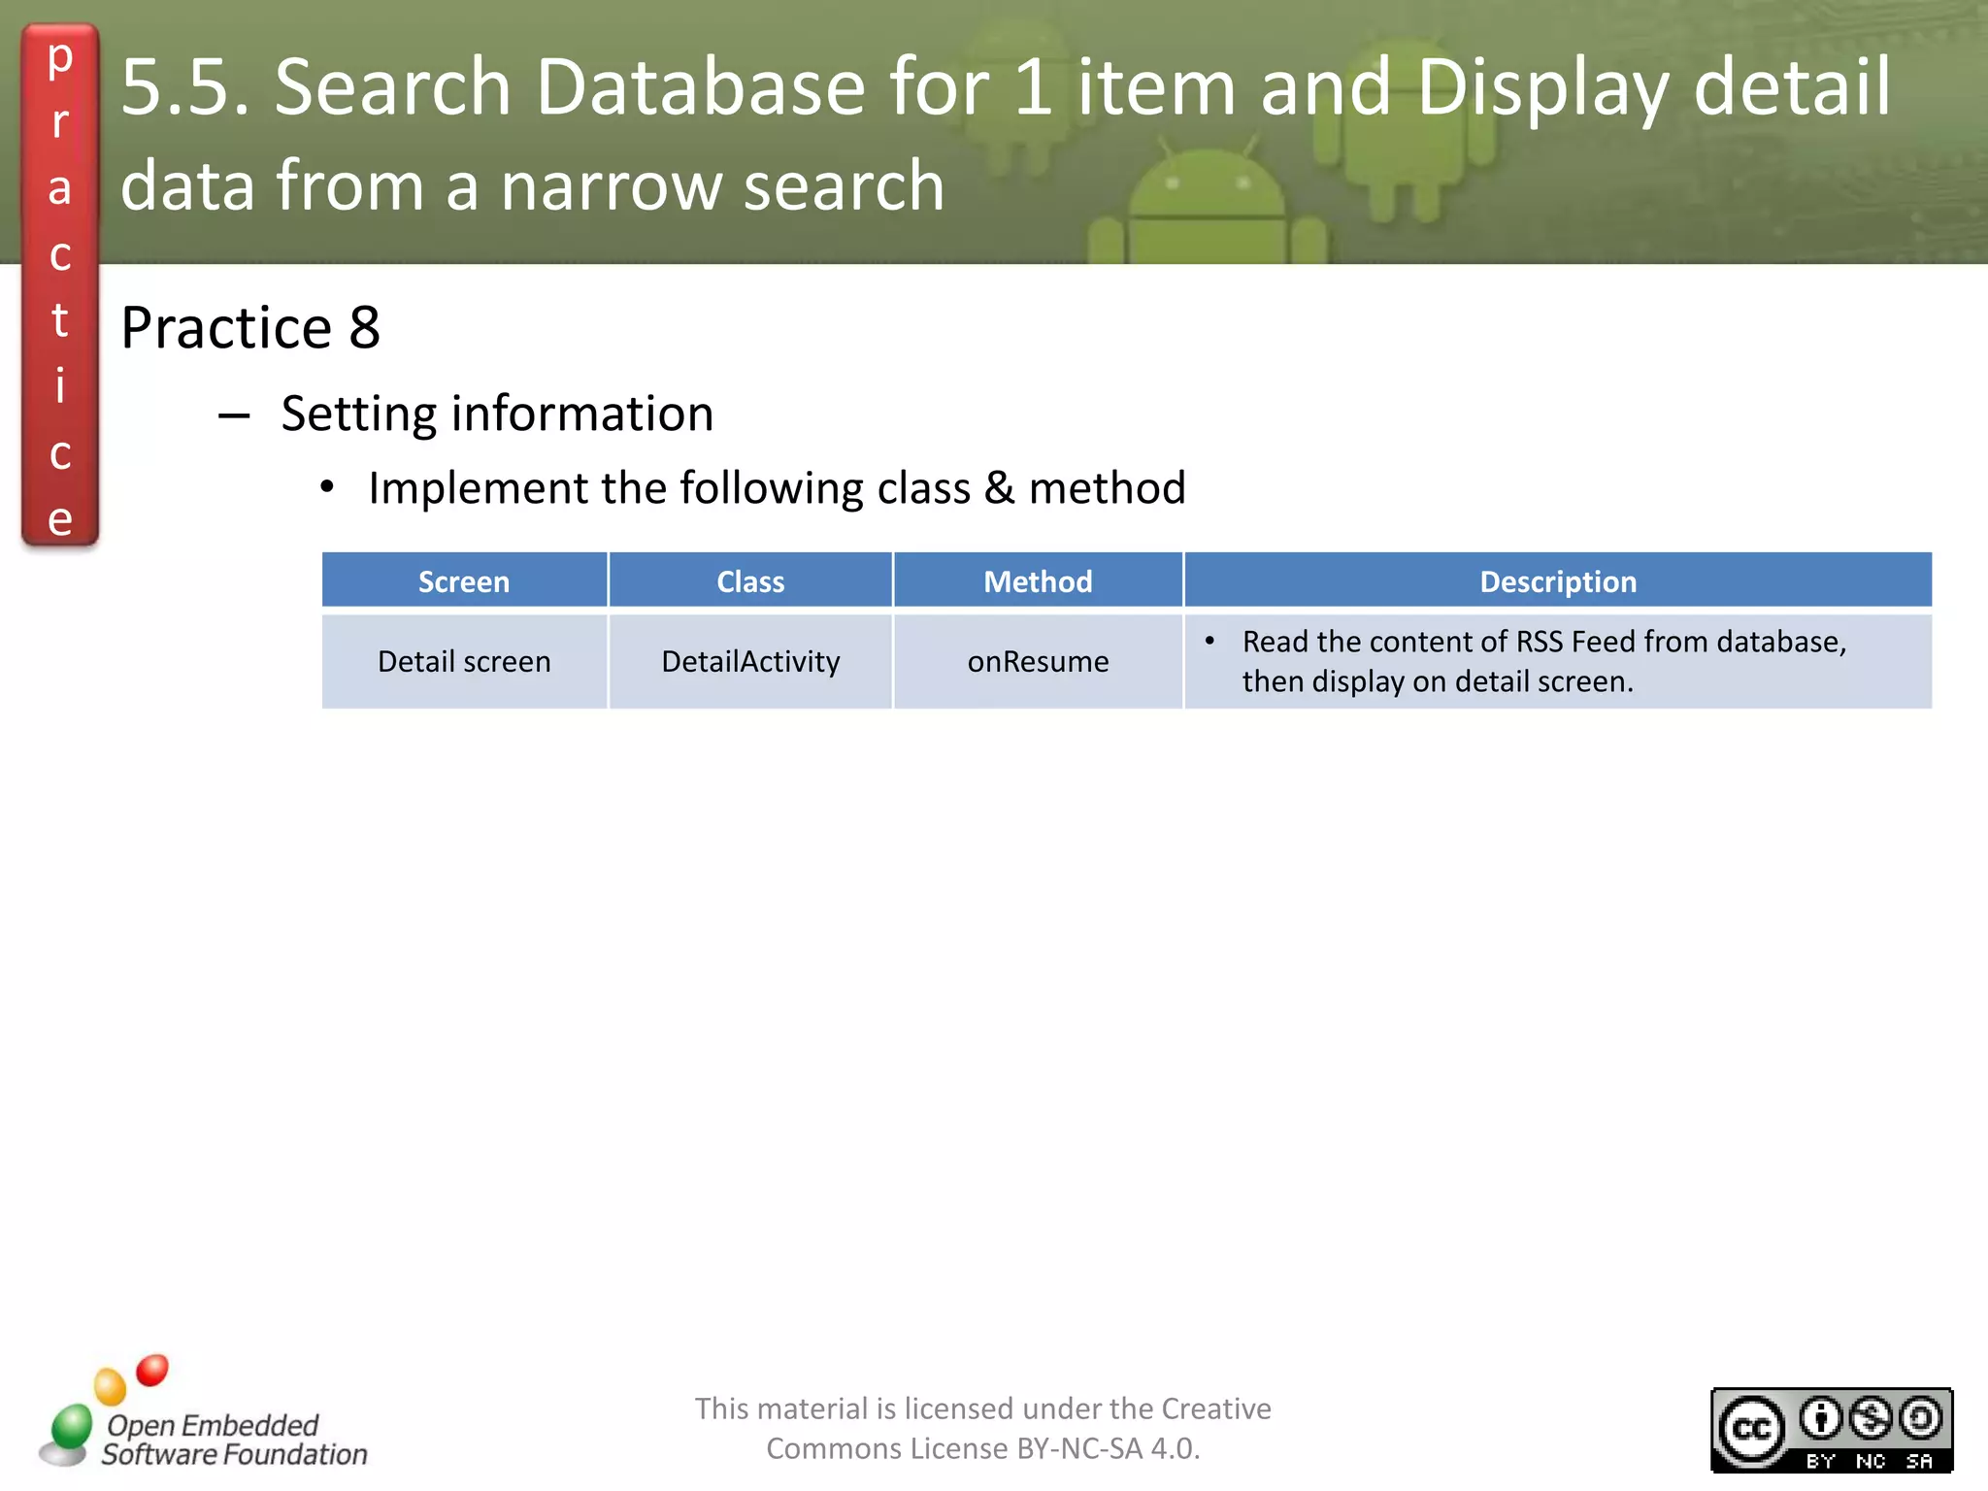Click the Open Embedded Software Foundation logo
The width and height of the screenshot is (1988, 1491).
(x=203, y=1412)
